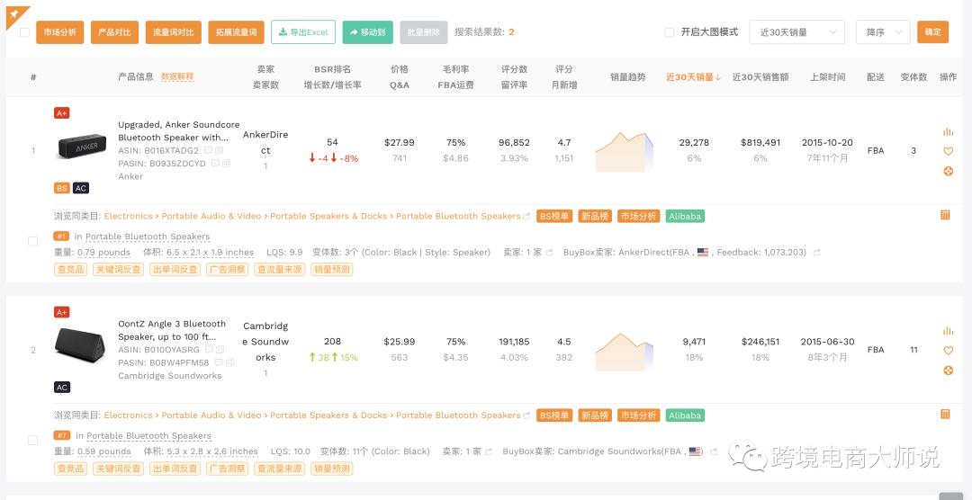Open sales chart icon for Anker Soundcore row
Image resolution: width=972 pixels, height=500 pixels.
point(948,131)
